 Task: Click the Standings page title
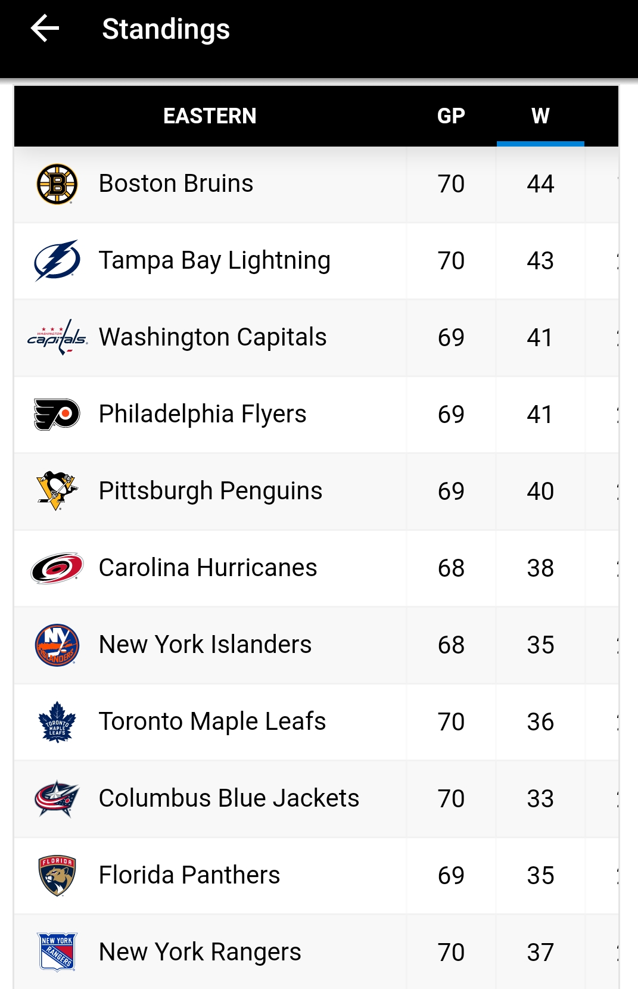166,29
